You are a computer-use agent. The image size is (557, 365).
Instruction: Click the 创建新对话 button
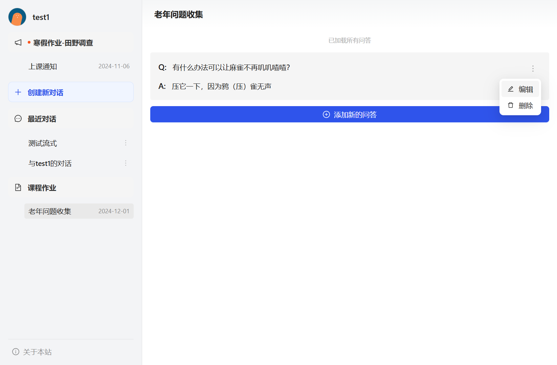(71, 92)
